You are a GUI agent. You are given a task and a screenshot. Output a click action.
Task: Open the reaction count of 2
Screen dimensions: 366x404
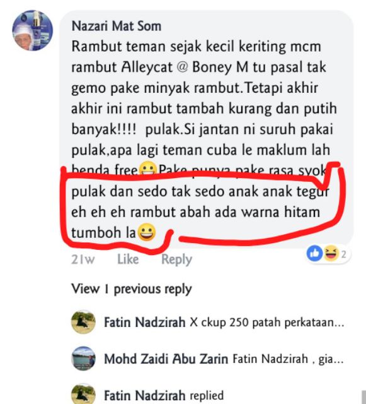(x=343, y=254)
